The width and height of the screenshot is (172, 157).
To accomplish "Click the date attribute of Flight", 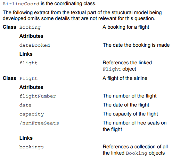I will (x=25, y=105).
